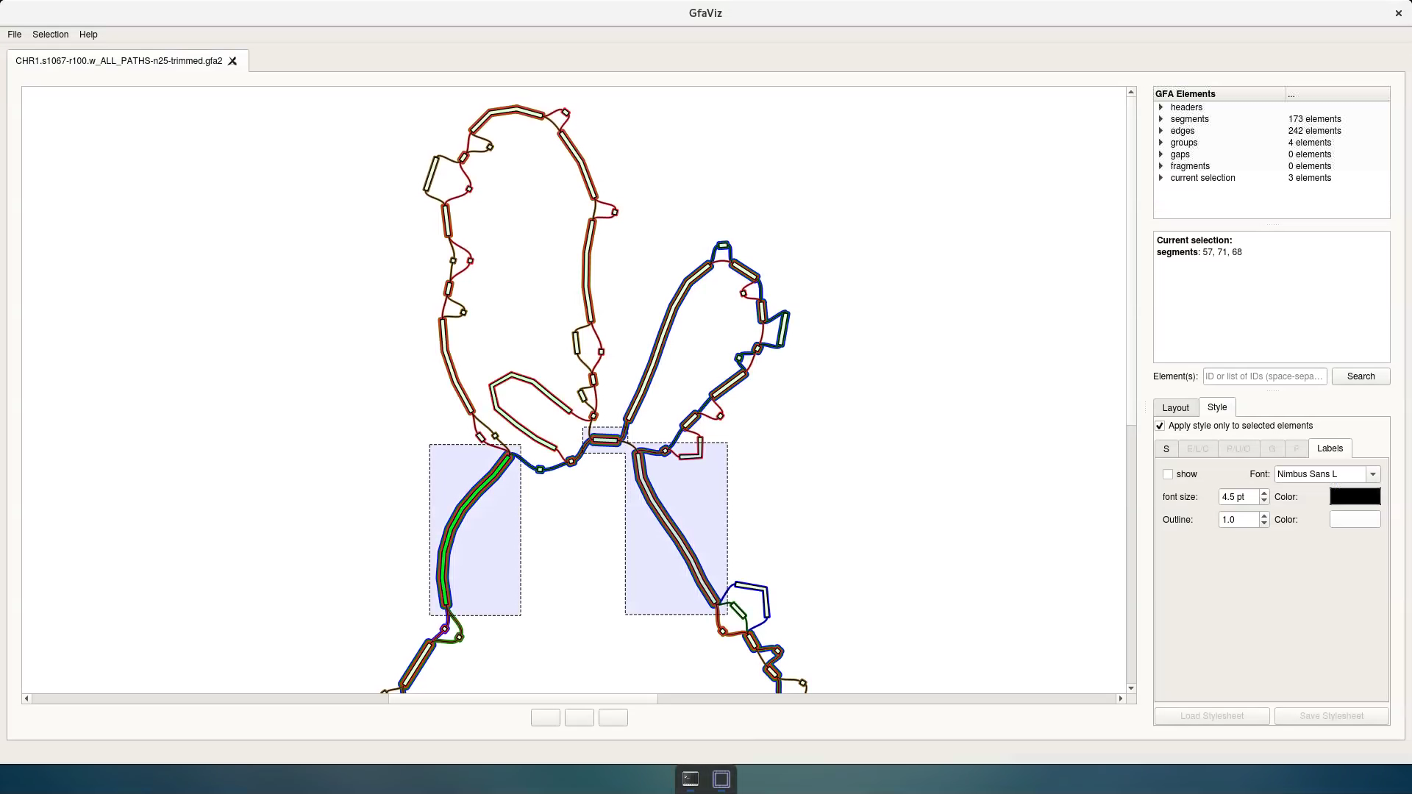The image size is (1412, 794).
Task: Expand the segments tree node
Action: click(1161, 119)
